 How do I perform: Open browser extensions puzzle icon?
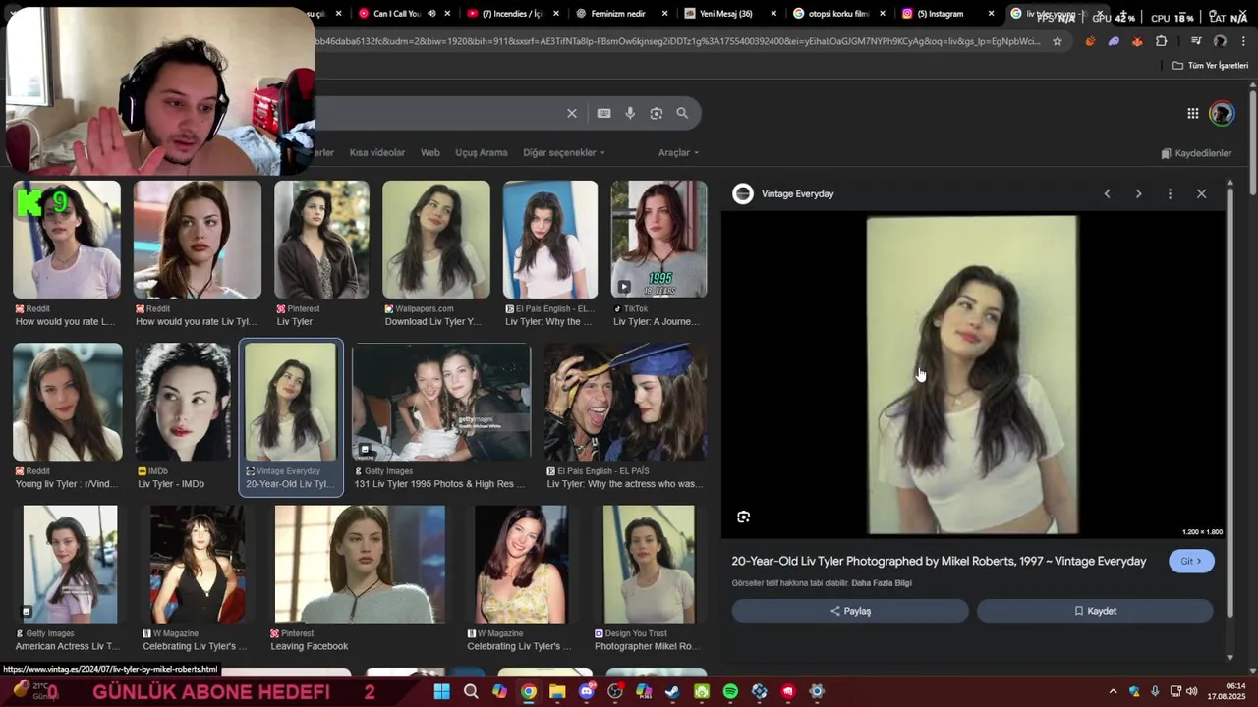click(1162, 41)
